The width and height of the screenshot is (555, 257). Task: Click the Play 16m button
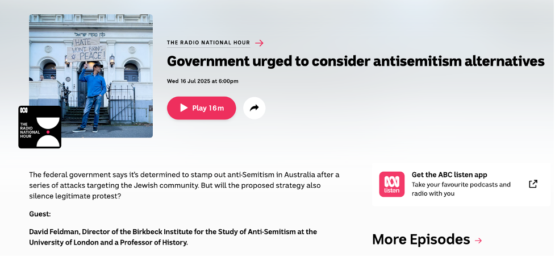tap(202, 108)
